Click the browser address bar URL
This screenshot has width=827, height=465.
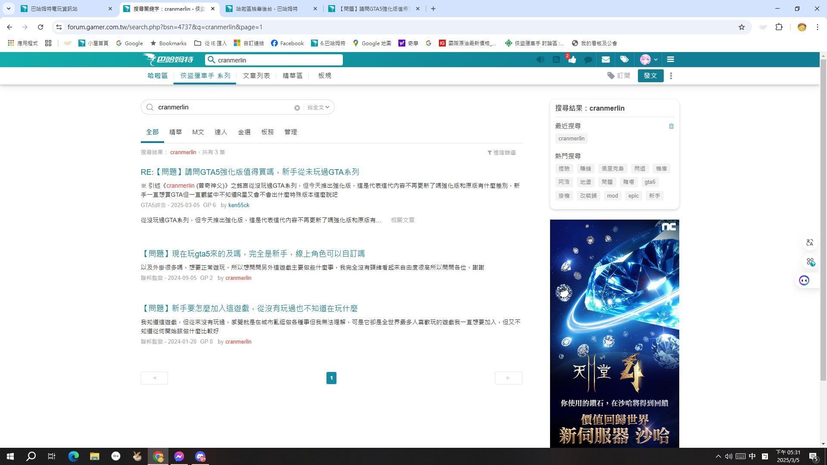[x=165, y=27]
